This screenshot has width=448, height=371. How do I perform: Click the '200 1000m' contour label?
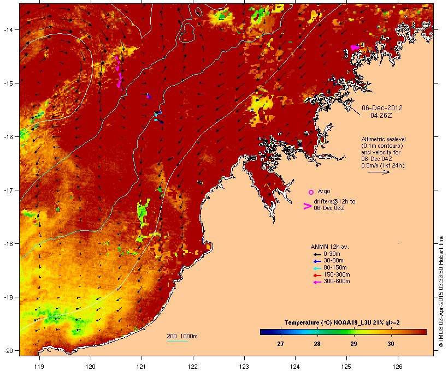tap(182, 336)
